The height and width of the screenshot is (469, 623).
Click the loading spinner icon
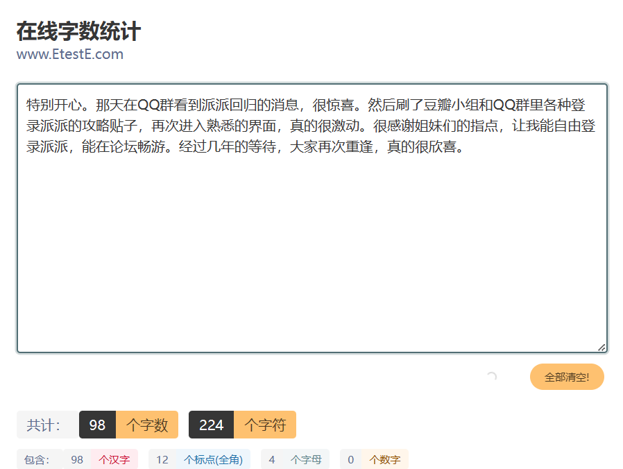click(492, 377)
